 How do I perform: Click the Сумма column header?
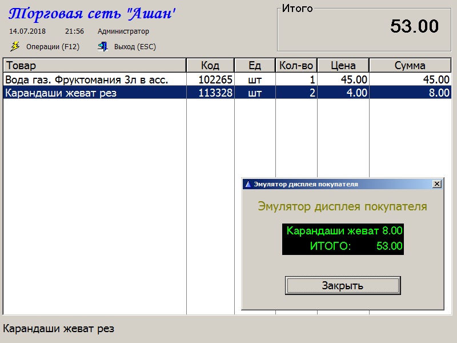(410, 66)
